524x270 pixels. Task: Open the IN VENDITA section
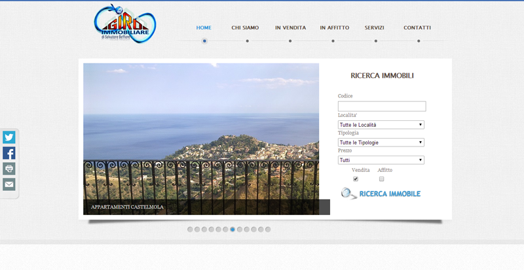coord(290,27)
